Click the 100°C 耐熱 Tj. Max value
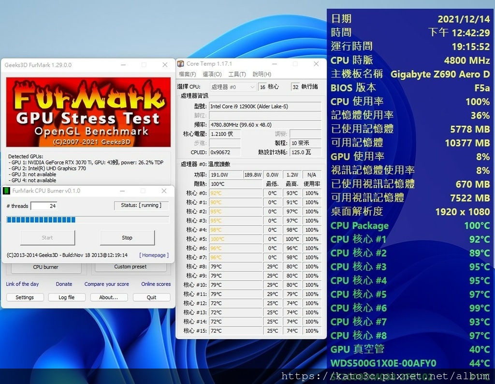495x384 pixels. click(x=235, y=184)
